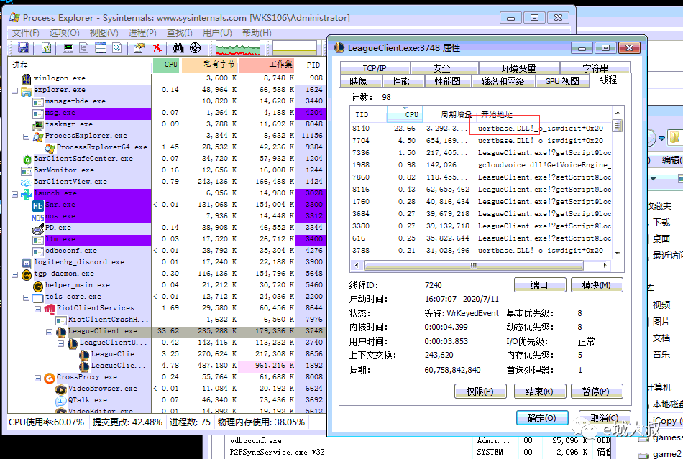Click the RiotClientServices red fist icon
Viewport: 683px width, 459px height.
click(x=50, y=308)
